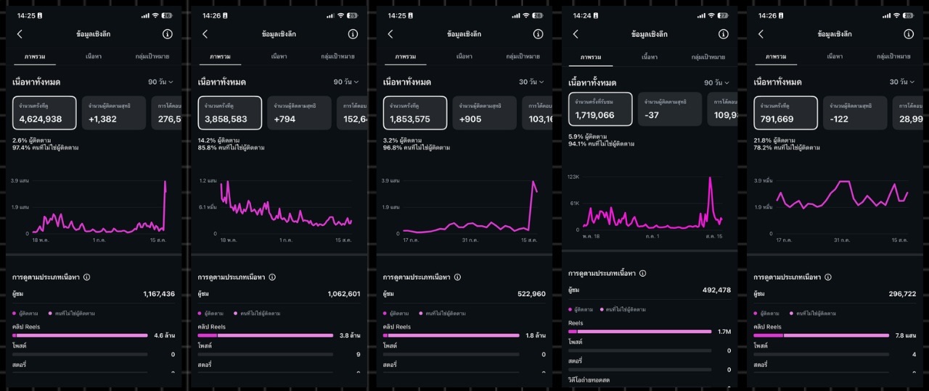929x391 pixels.
Task: Switch to เนื้อหา tab on 791,669 views screen
Action: pyautogui.click(x=835, y=56)
